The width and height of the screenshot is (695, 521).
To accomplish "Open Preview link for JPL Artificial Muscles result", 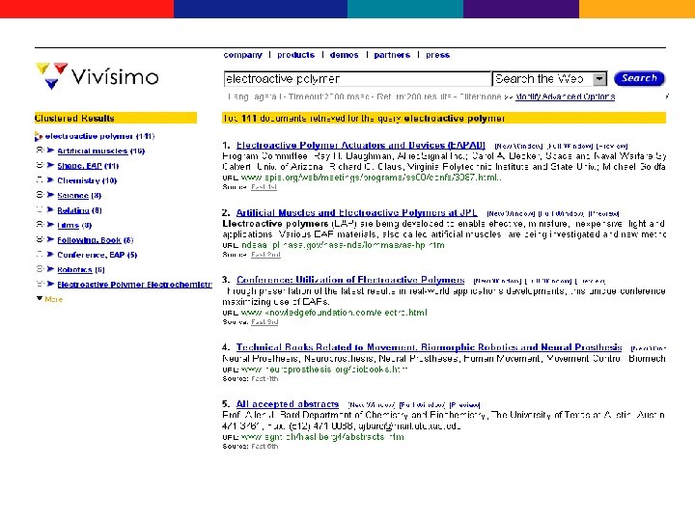I will click(x=603, y=213).
